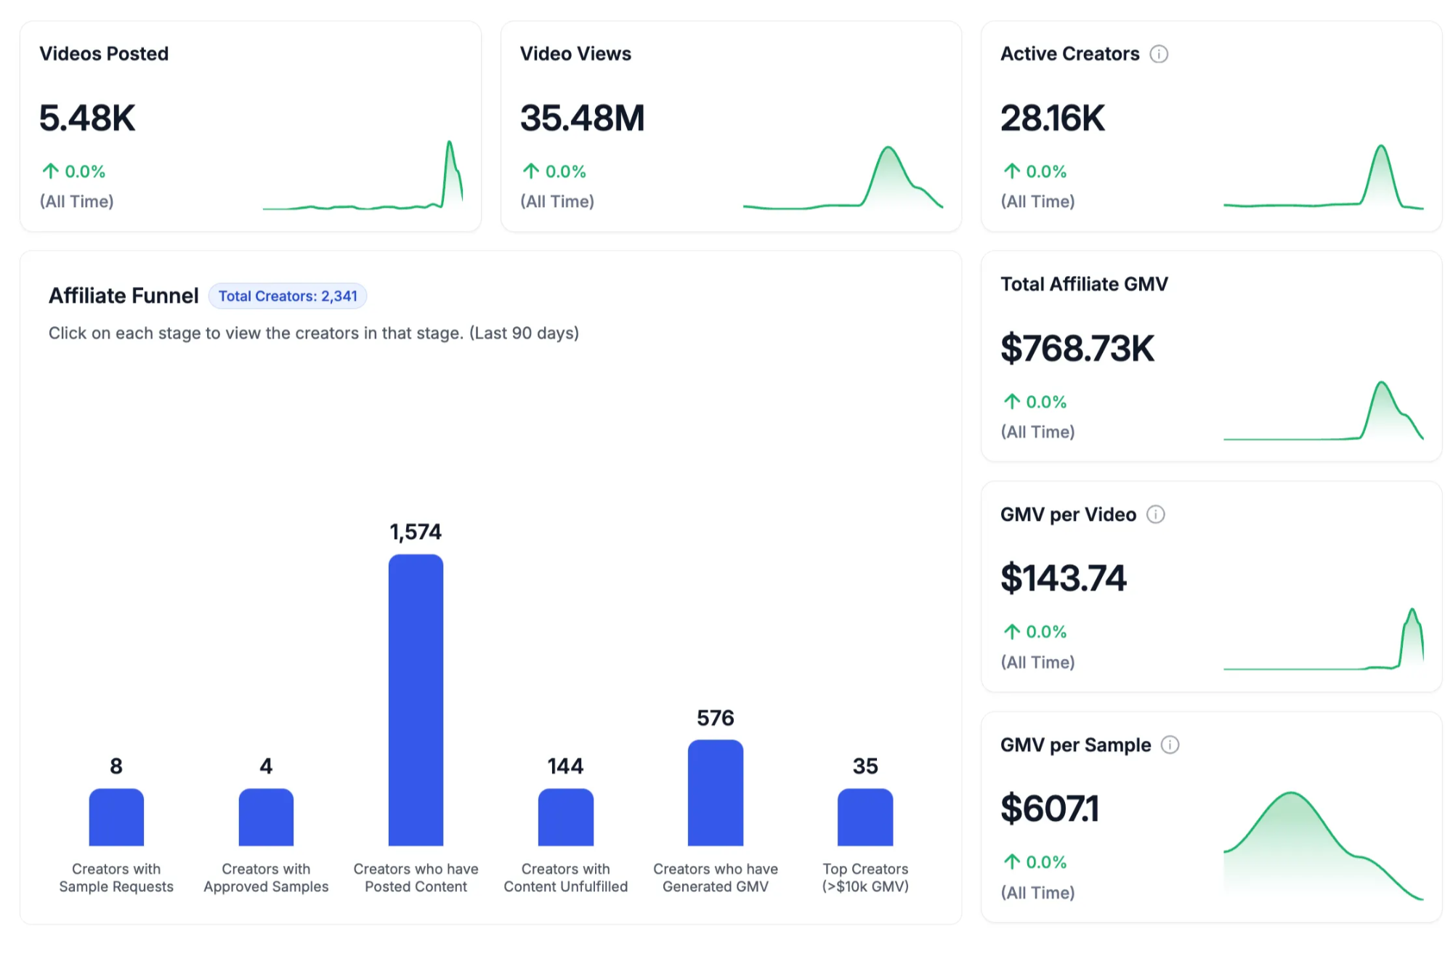
Task: Click the Active Creators up arrow icon
Action: (x=1011, y=171)
